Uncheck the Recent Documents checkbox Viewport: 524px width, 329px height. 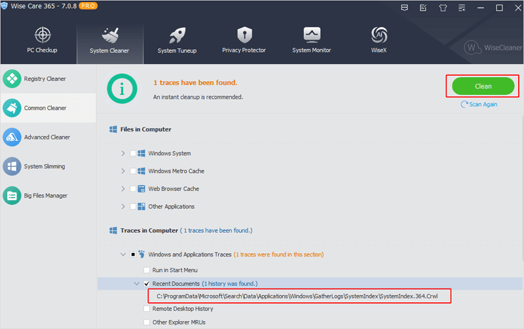[147, 284]
